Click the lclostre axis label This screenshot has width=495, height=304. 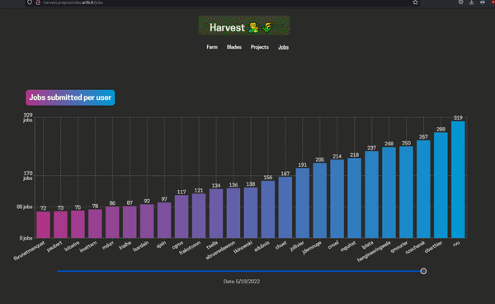point(72,246)
